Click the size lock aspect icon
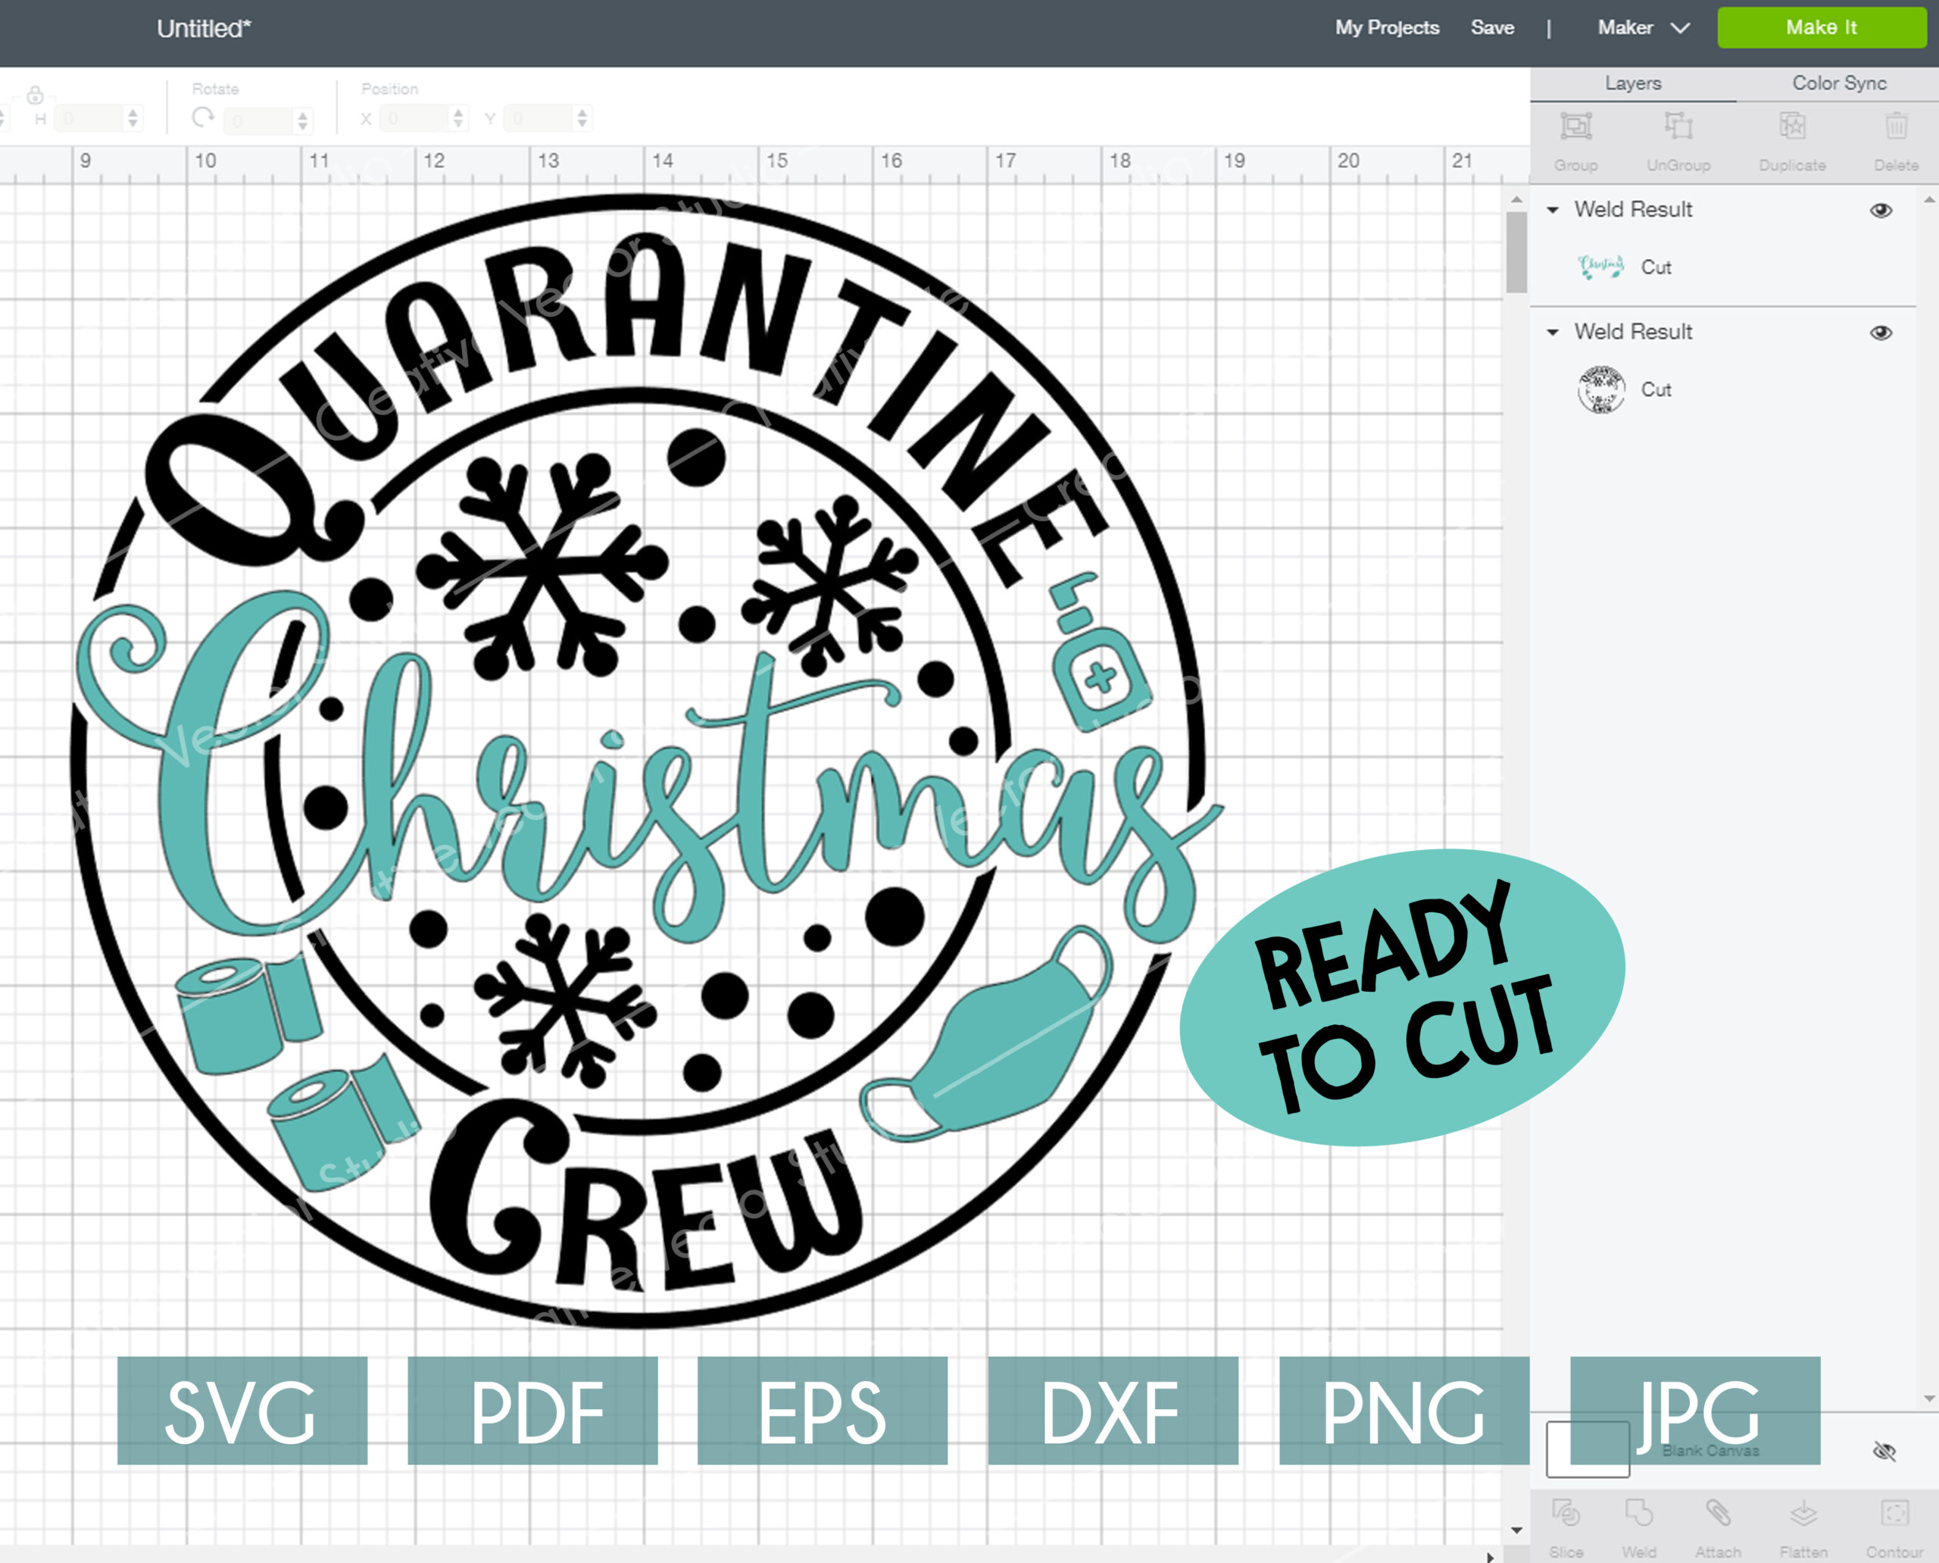Screen dimensions: 1939x1563 [x=35, y=95]
